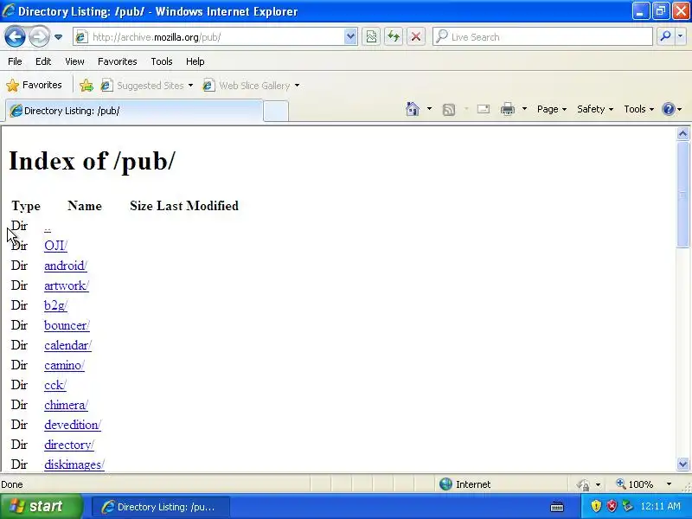Viewport: 692px width, 519px height.
Task: Open the directory/ folder link
Action: point(69,445)
